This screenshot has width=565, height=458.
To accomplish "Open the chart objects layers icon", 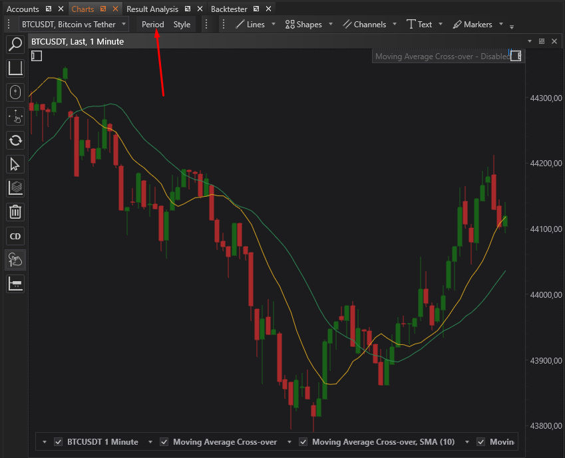I will (15, 187).
